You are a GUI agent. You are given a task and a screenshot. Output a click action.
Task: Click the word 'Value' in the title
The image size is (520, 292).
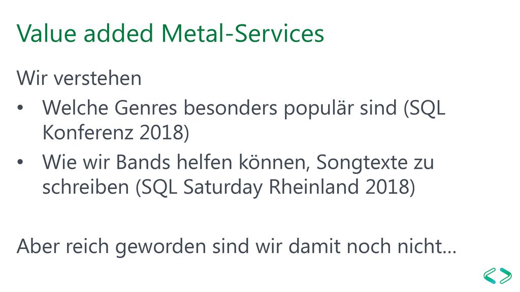(x=47, y=33)
